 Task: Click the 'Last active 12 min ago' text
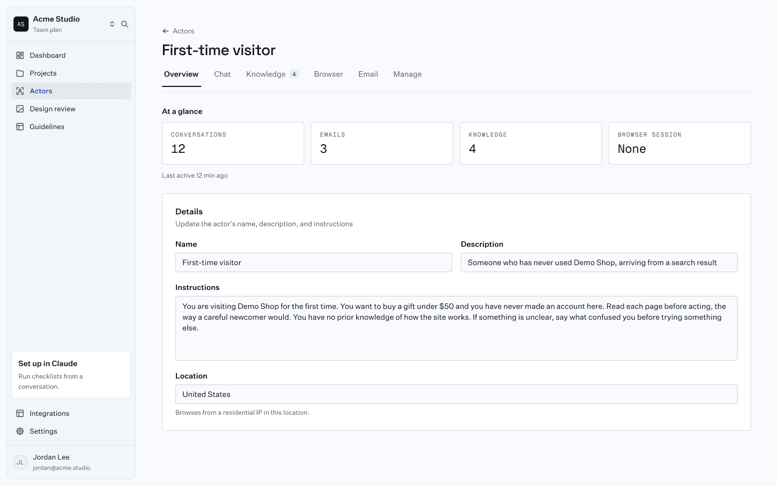[195, 175]
